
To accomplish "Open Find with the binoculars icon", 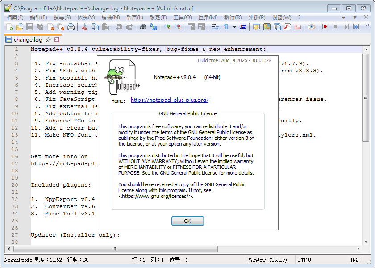I will point(143,27).
